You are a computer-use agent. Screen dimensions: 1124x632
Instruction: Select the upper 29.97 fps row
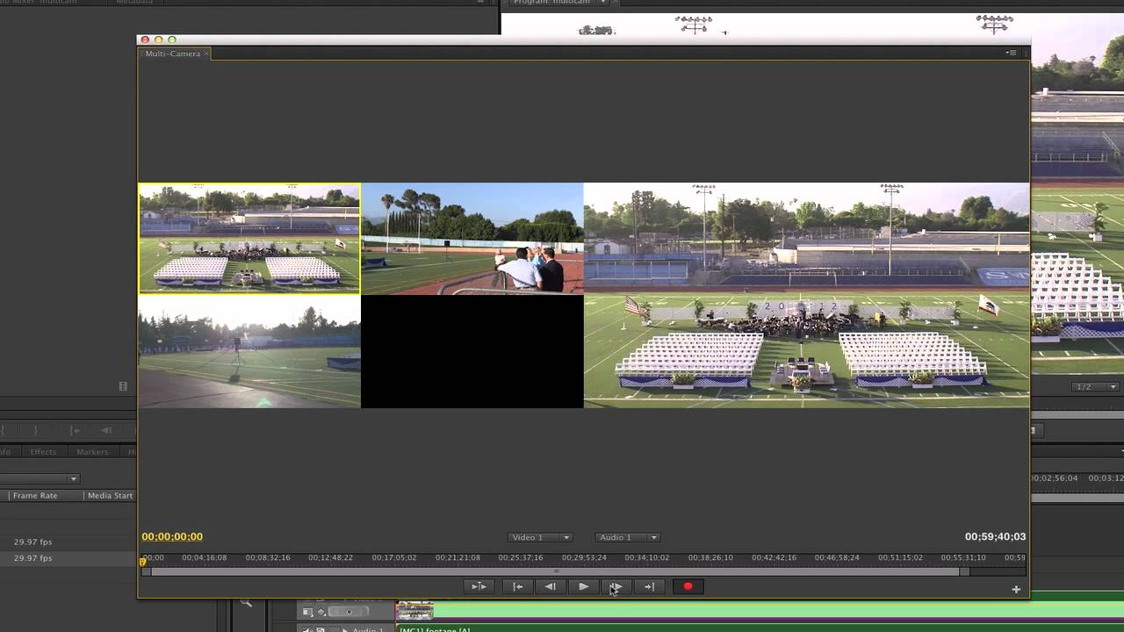[x=68, y=542]
